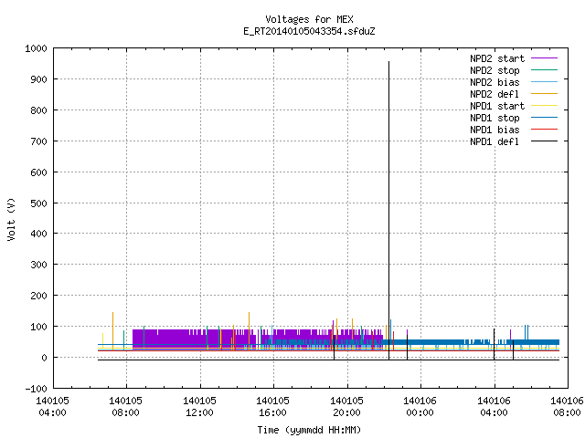Viewport: 585px width, 438px height.
Task: Click the 900 y-axis tick label
Action: coord(38,79)
